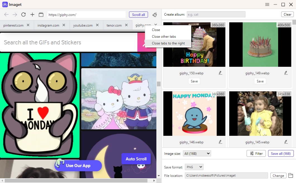This screenshot has width=296, height=183.
Task: Click the scroll down arrow of page scrollbar
Action: point(159,176)
